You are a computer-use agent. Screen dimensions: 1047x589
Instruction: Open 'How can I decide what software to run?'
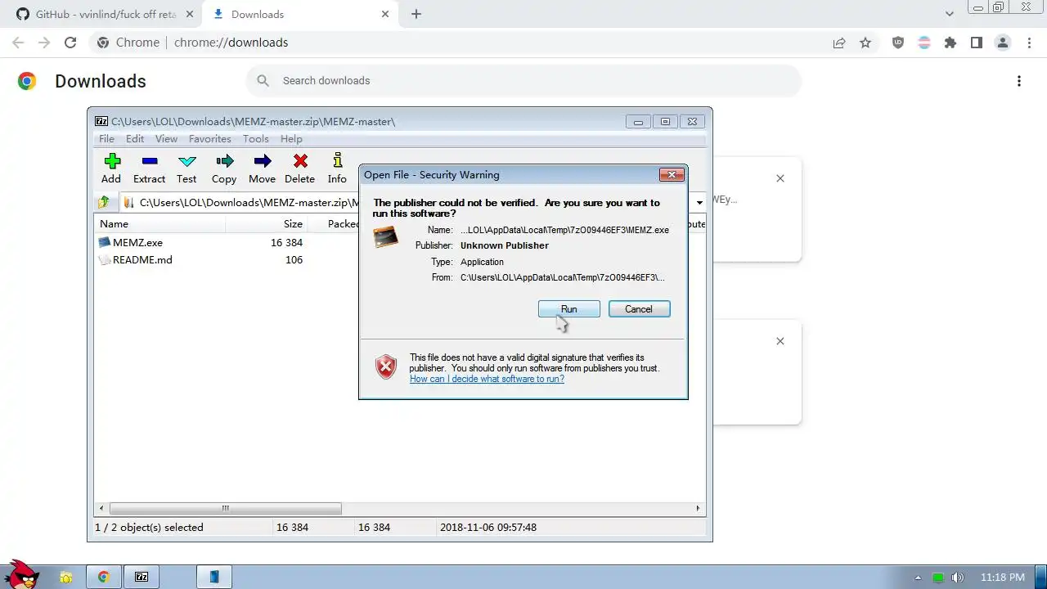(487, 379)
